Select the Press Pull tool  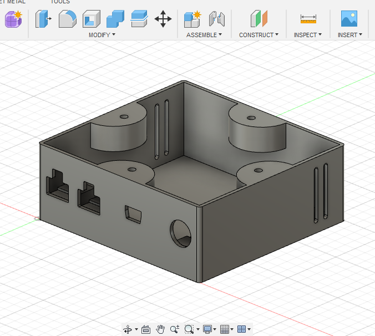pyautogui.click(x=43, y=19)
